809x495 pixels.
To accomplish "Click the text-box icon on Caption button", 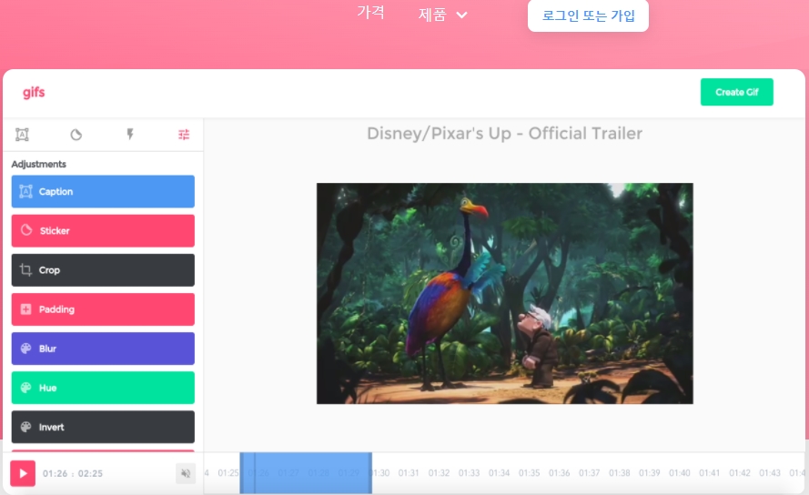I will pyautogui.click(x=25, y=191).
